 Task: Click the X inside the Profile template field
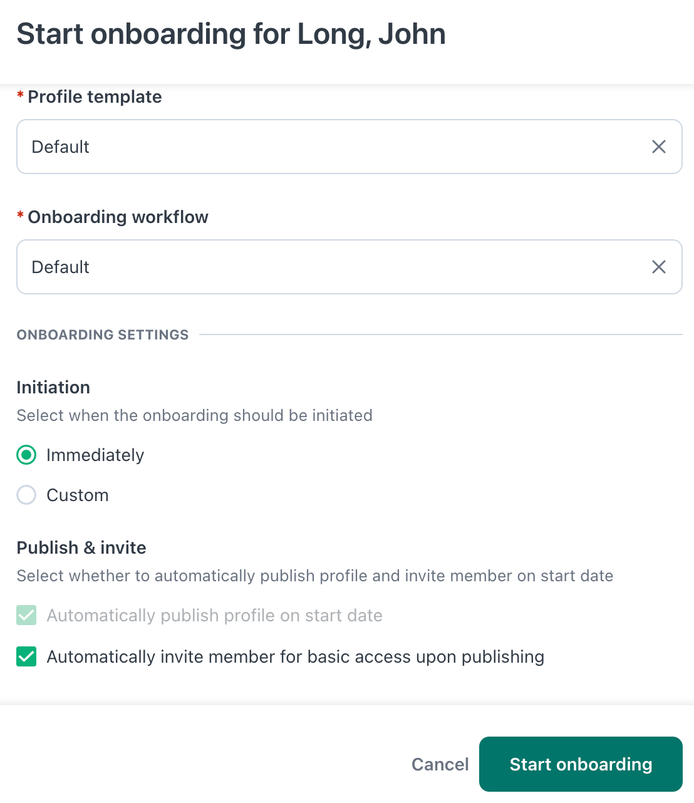click(658, 147)
